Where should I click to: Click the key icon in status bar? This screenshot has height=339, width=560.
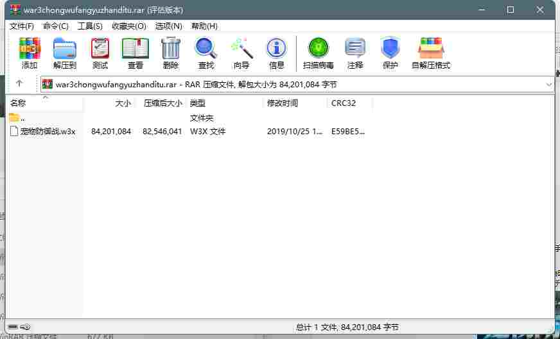click(25, 327)
